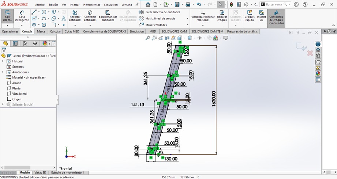Open the Herramientas menu
The width and height of the screenshot is (337, 179).
91,4
